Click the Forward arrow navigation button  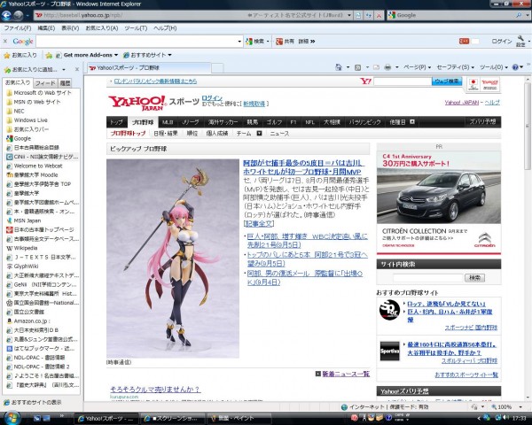19,16
